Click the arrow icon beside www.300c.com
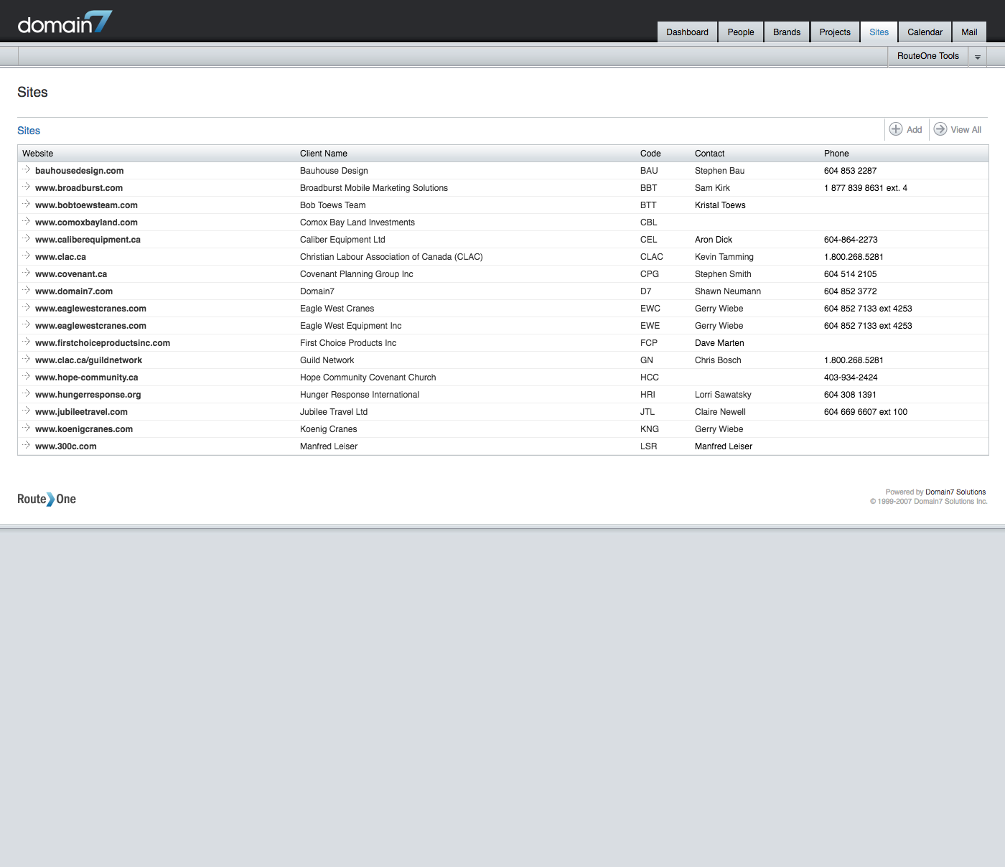Viewport: 1005px width, 867px height. click(26, 446)
